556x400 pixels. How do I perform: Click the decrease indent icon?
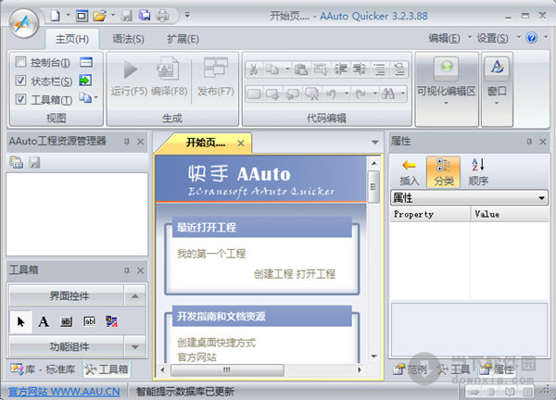(360, 69)
